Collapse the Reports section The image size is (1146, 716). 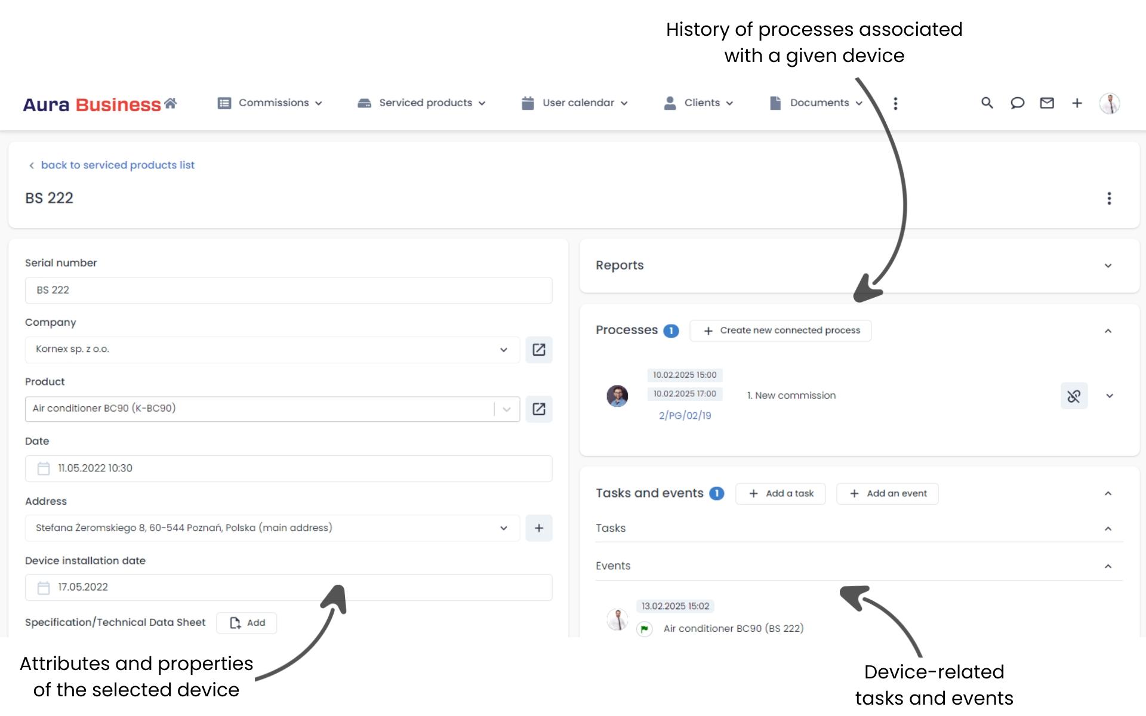click(1109, 266)
